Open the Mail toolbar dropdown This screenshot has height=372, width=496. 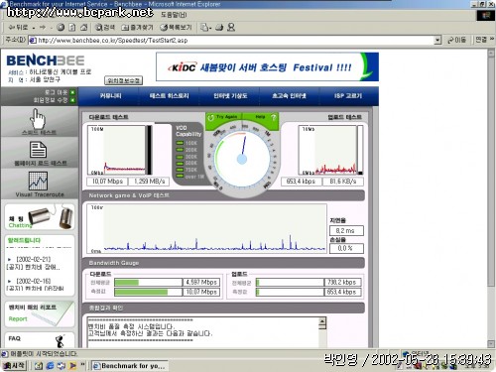(205, 28)
